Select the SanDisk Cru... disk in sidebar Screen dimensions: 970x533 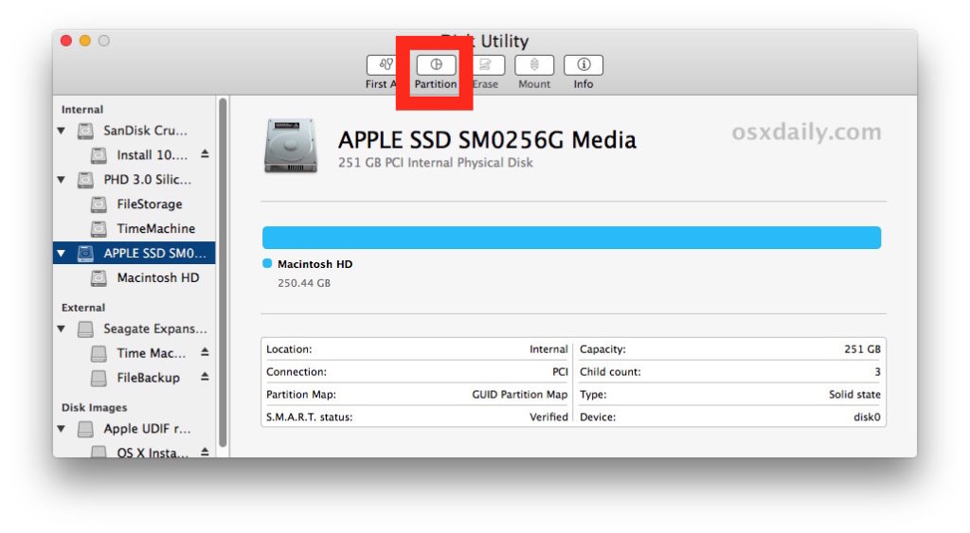point(135,131)
